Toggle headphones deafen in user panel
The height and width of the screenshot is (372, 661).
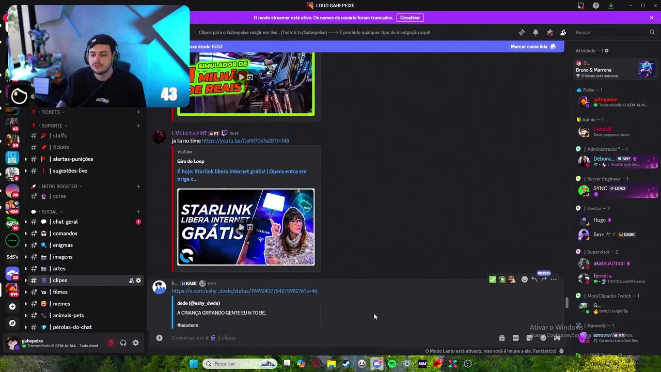tap(123, 343)
